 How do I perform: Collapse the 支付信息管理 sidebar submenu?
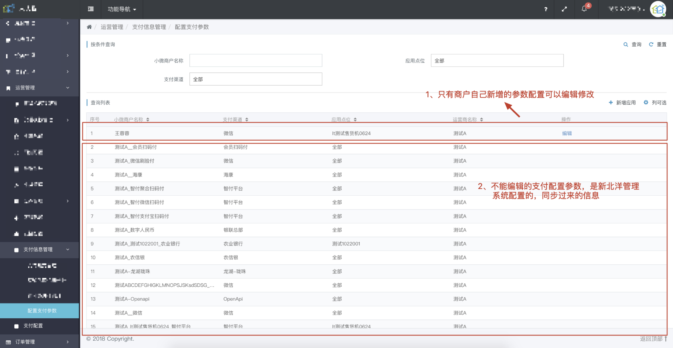click(40, 250)
